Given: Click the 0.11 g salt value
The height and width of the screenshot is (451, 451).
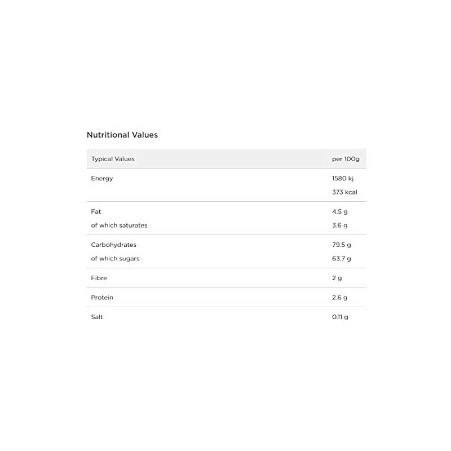Looking at the screenshot, I should [340, 317].
